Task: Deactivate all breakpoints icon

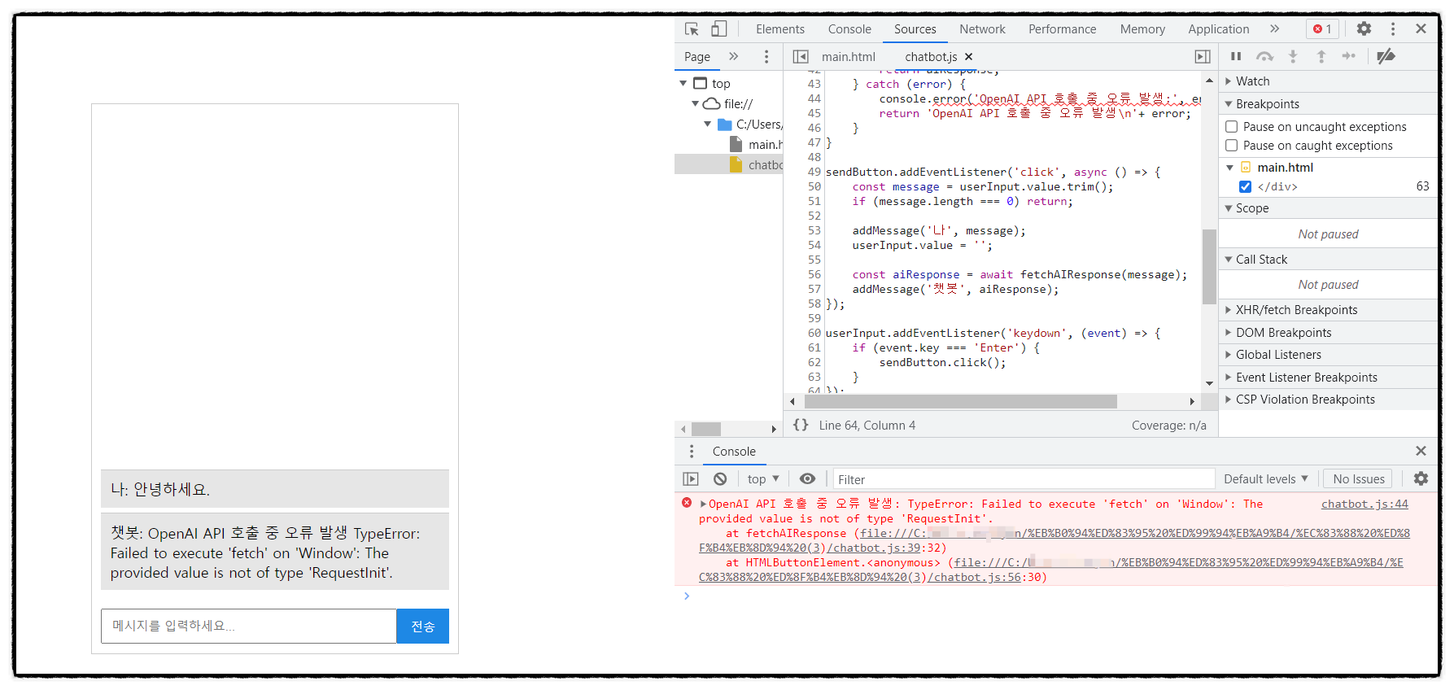Action: click(1386, 56)
